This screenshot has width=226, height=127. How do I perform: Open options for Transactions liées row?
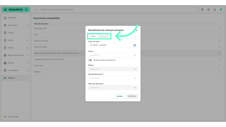point(219,59)
